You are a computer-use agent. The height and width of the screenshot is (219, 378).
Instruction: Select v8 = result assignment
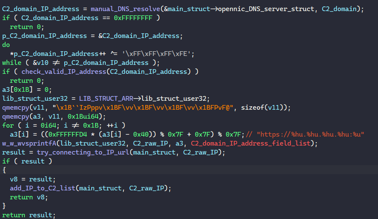(x=33, y=179)
